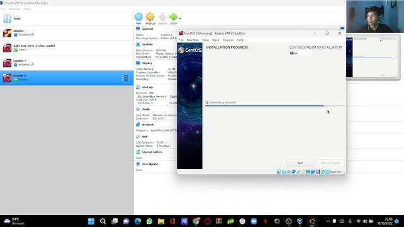Screen dimensions: 404x227
Task: Click the optical drive status icon
Action: (283, 172)
